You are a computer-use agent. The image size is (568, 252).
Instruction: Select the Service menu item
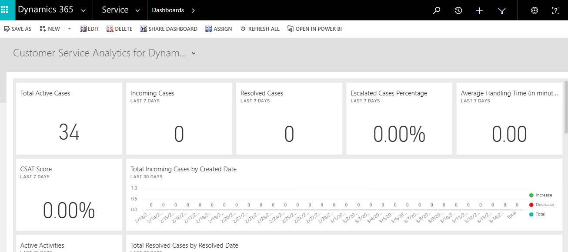[x=115, y=10]
